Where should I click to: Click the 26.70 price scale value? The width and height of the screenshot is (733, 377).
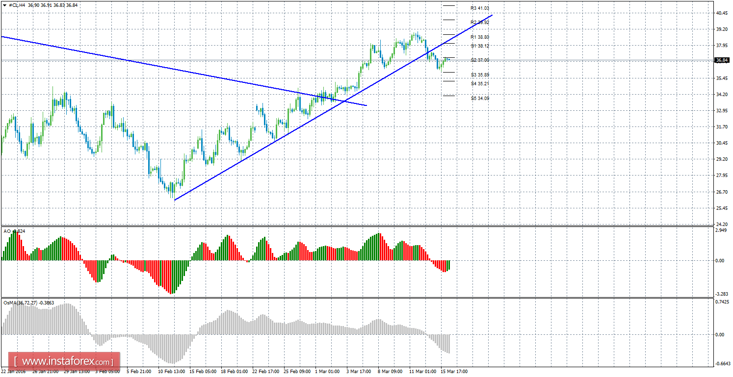(722, 192)
